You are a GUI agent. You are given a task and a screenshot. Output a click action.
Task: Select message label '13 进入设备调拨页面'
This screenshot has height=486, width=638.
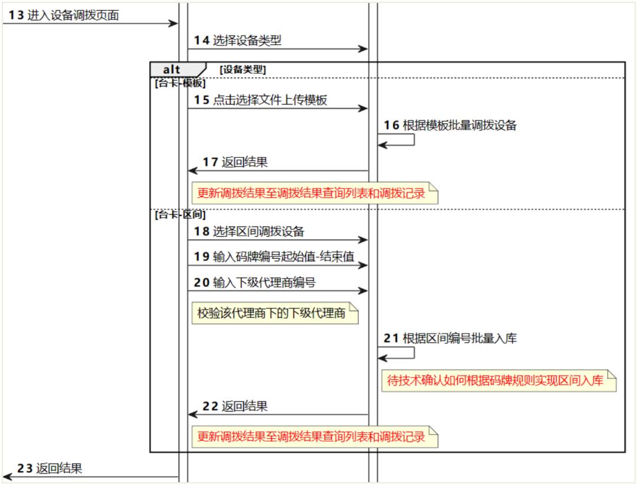64,15
